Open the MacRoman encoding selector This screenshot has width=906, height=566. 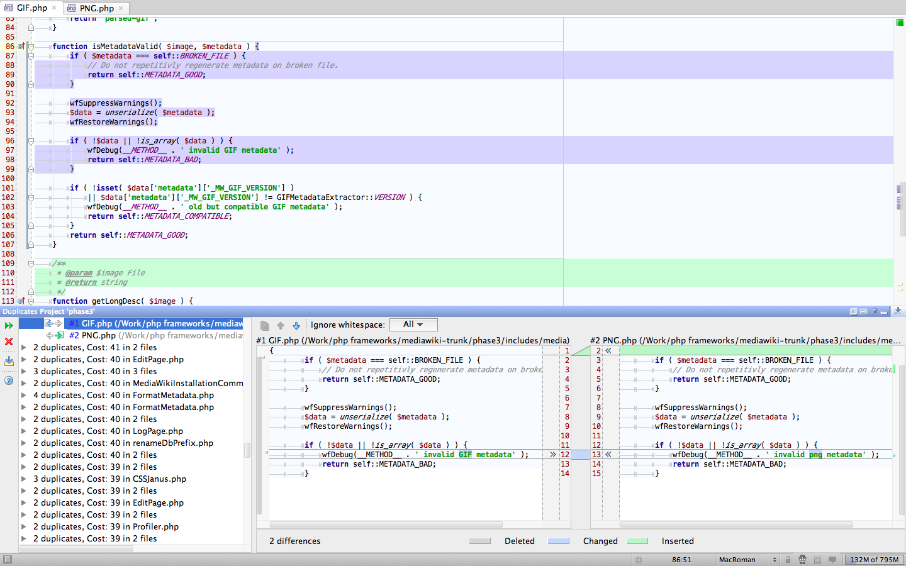click(x=747, y=560)
